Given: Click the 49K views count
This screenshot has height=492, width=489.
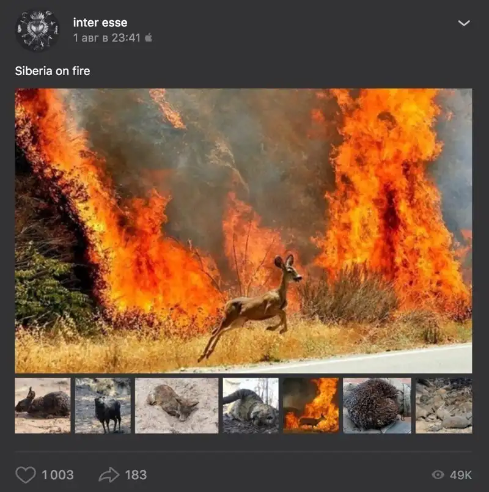Looking at the screenshot, I should (x=461, y=475).
